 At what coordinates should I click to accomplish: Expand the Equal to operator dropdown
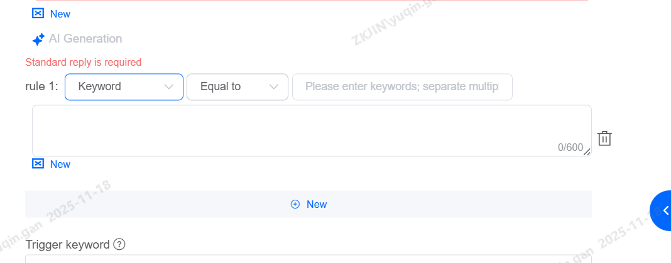[237, 87]
